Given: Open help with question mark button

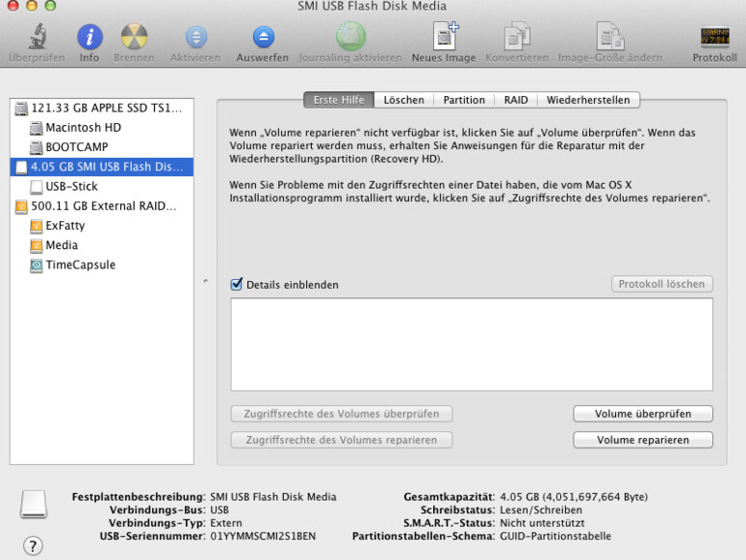Looking at the screenshot, I should click(x=33, y=545).
